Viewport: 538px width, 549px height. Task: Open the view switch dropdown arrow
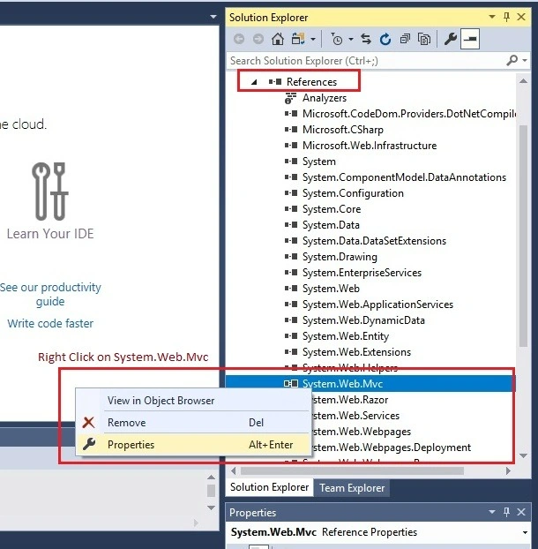[x=313, y=39]
